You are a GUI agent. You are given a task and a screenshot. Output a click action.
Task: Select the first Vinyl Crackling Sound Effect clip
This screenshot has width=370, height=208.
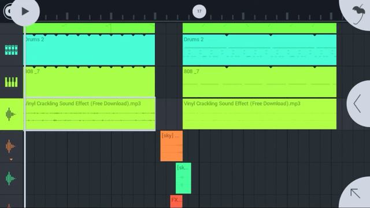(90, 114)
